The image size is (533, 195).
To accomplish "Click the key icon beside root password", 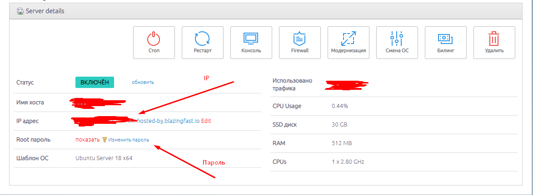I will tap(104, 140).
